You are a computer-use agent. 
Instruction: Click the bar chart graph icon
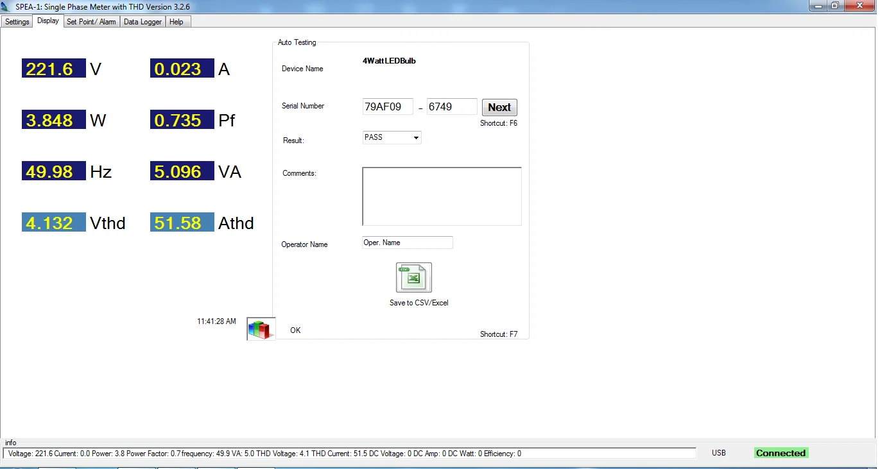coord(261,328)
